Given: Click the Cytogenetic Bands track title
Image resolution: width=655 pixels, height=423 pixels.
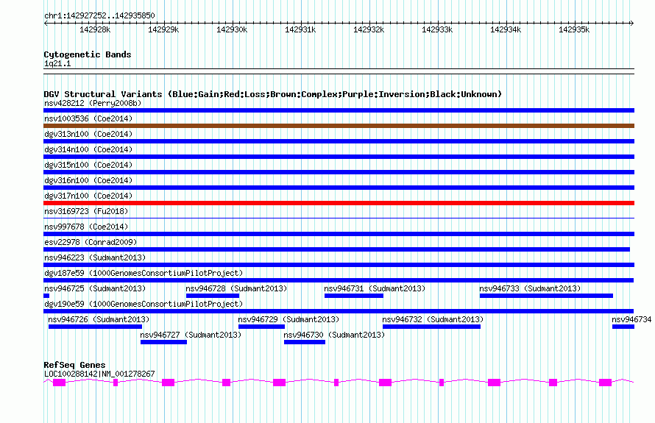Looking at the screenshot, I should click(x=88, y=54).
